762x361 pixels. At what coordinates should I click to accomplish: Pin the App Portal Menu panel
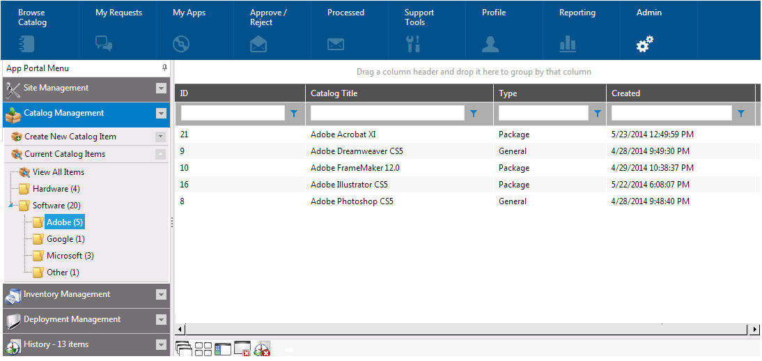164,68
